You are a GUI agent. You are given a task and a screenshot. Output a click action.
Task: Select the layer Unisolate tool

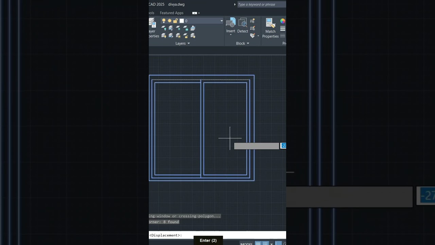tap(171, 35)
